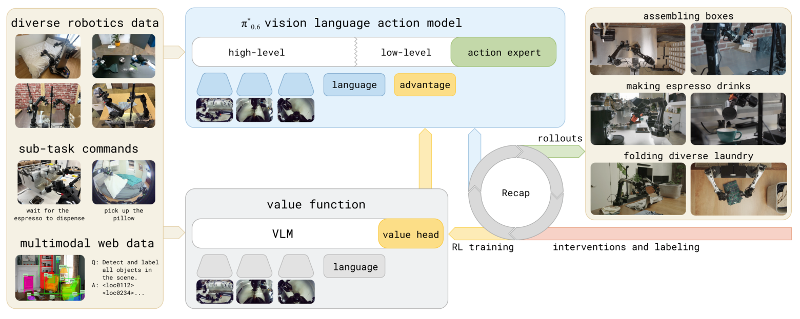The height and width of the screenshot is (319, 800).
Task: Expand the low-level section
Action: [x=405, y=52]
